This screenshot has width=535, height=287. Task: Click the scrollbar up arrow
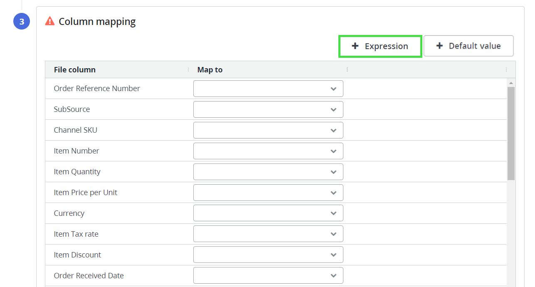point(511,82)
